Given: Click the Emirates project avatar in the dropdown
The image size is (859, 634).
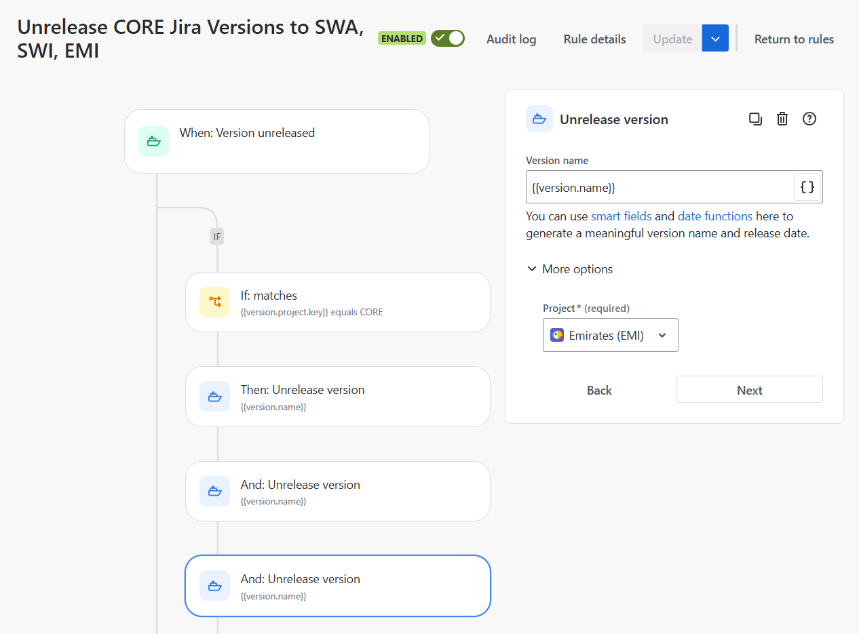Looking at the screenshot, I should click(558, 334).
